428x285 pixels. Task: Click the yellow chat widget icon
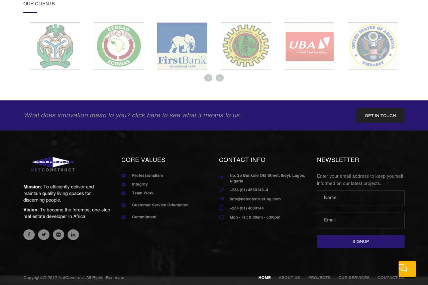407,269
